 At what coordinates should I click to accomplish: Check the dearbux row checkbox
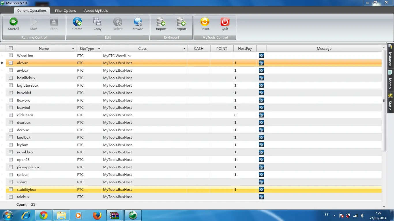tap(11, 123)
